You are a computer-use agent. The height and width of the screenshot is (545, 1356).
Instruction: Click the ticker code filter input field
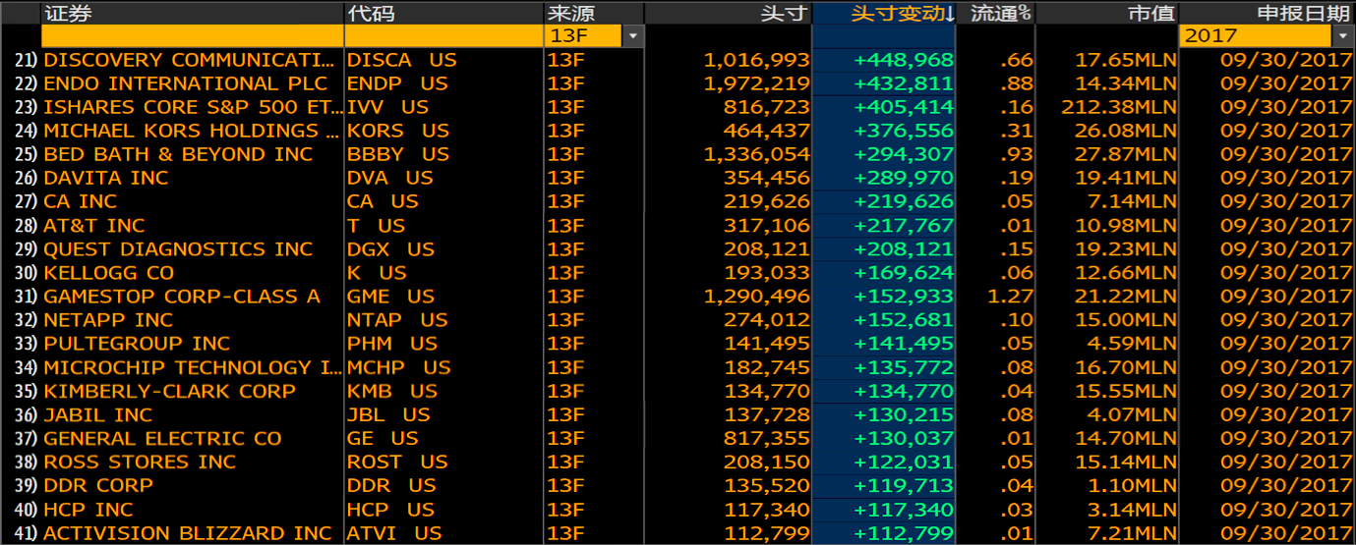(x=443, y=36)
